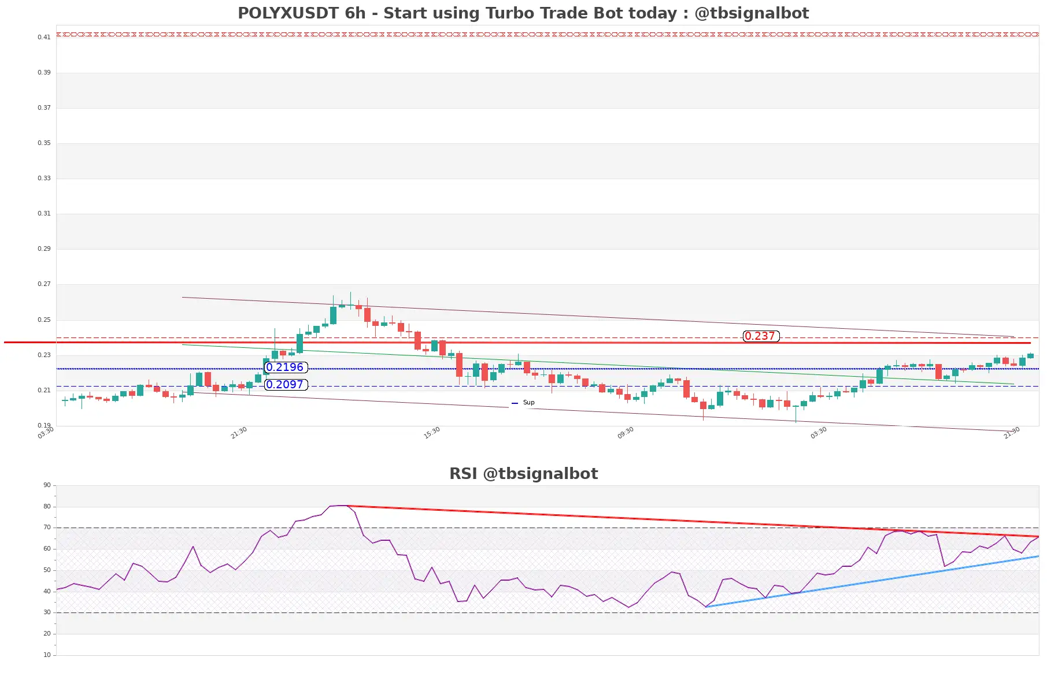Click the Sup legend entry
The image size is (1047, 698).
coord(523,403)
